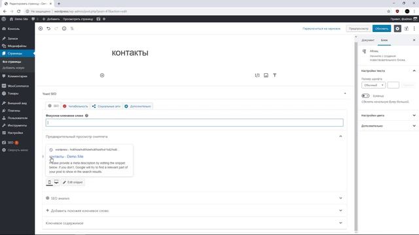Insert columns block shortcut icon
419x235 pixels.
point(257,76)
